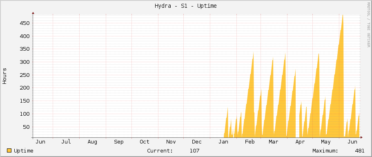
Task: Click the y-axis value '450'
Action: click(25, 23)
